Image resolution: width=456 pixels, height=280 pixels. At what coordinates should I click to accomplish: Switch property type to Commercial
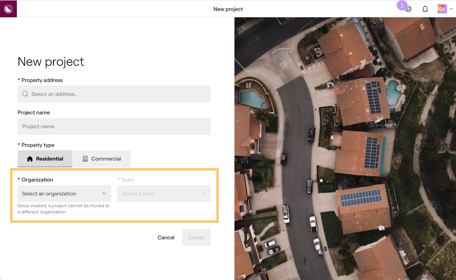102,159
